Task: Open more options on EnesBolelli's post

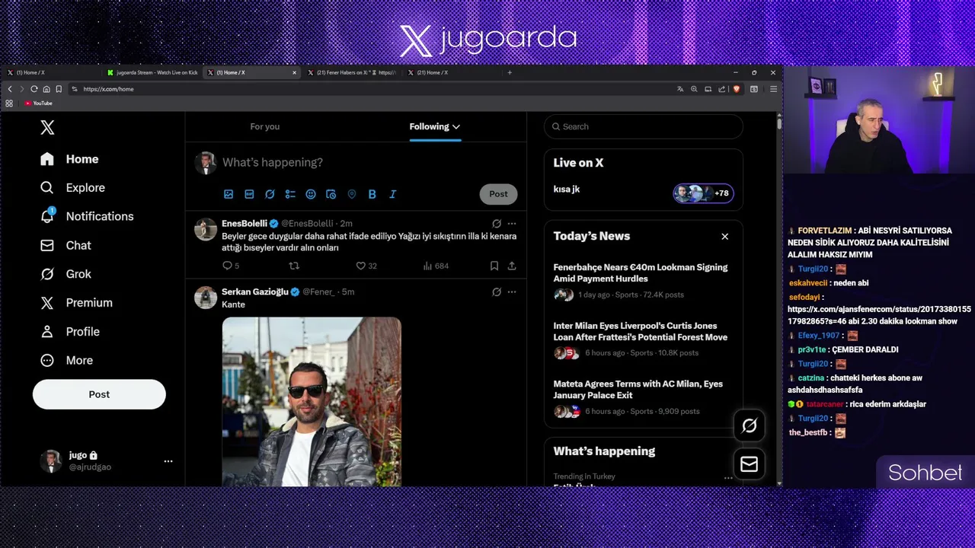Action: pos(512,224)
